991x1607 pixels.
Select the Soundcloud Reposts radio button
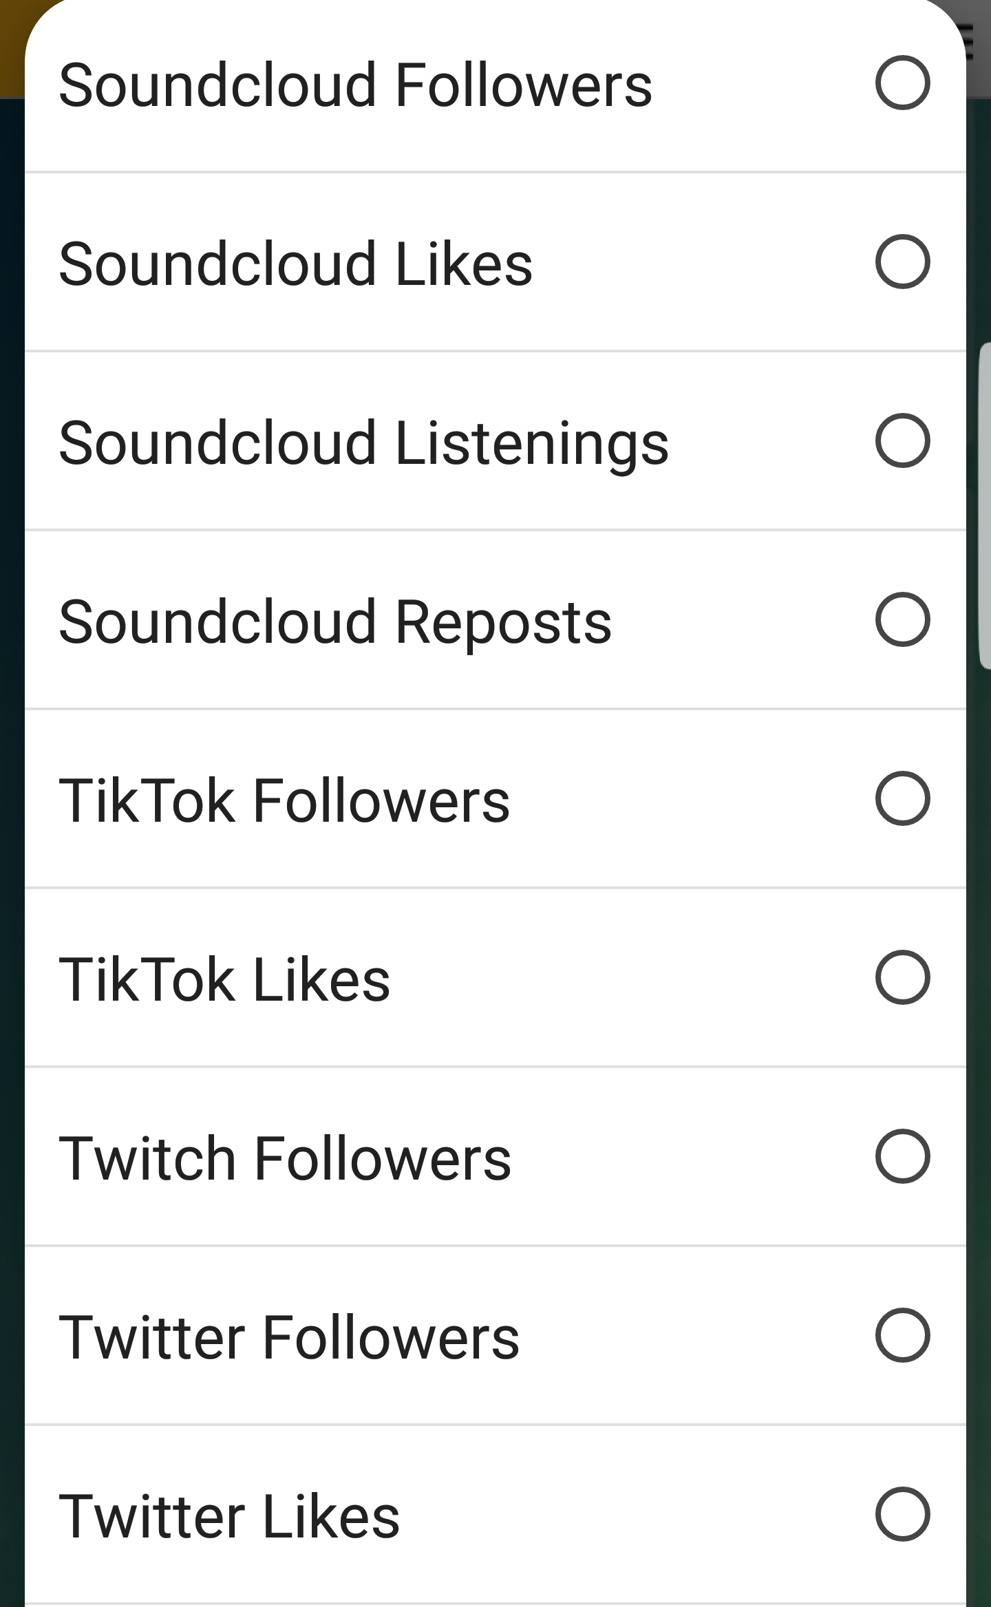(x=902, y=619)
